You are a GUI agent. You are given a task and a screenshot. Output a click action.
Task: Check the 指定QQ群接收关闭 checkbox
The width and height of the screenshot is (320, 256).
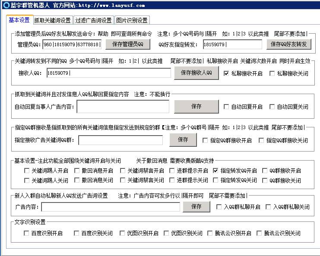261,140
